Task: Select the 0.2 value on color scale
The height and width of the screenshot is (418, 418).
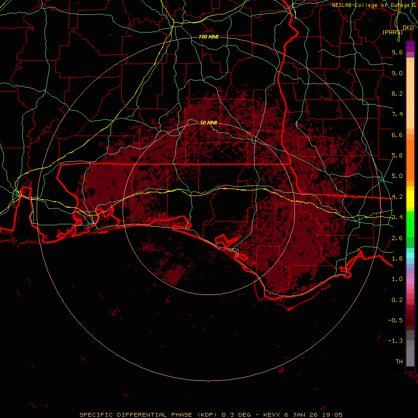Action: click(x=397, y=300)
